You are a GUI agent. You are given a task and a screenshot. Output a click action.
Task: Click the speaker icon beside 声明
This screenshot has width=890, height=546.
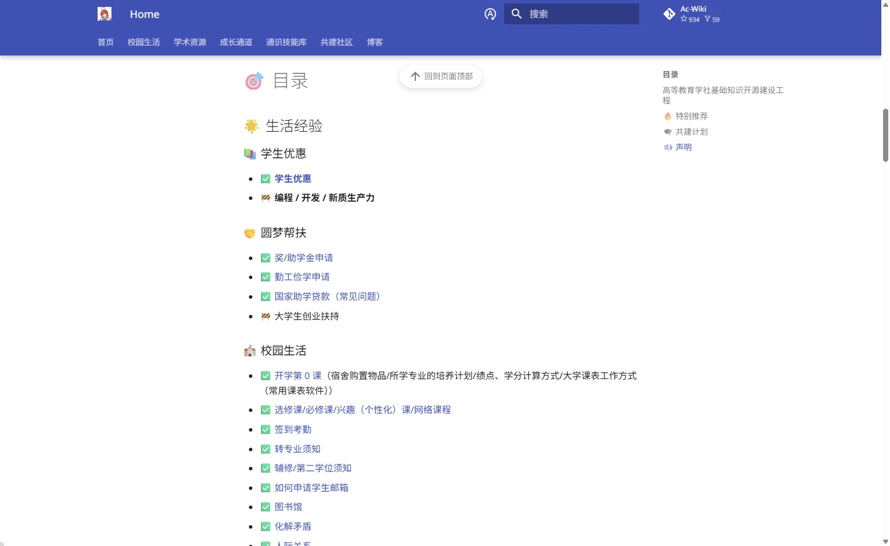tap(668, 147)
